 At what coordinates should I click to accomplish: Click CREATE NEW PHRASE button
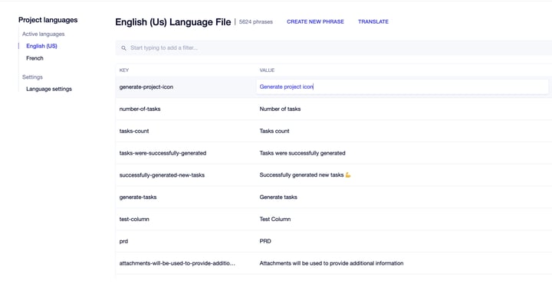pyautogui.click(x=315, y=21)
